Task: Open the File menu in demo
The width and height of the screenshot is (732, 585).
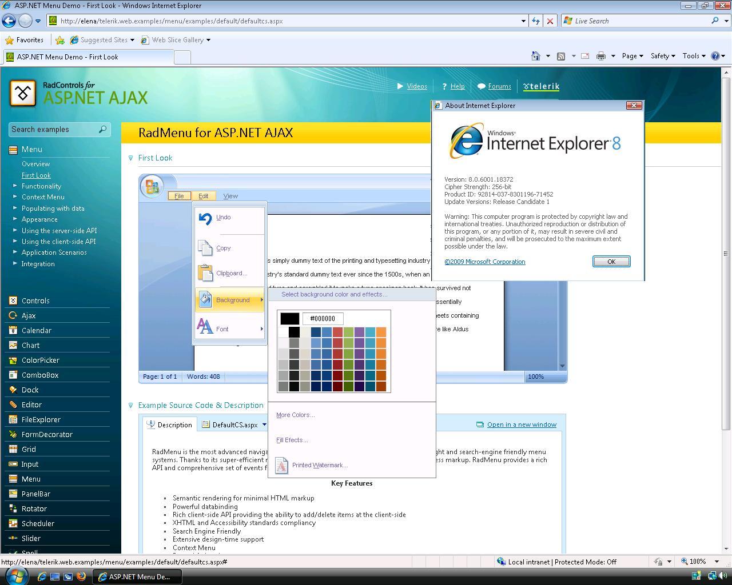Action: click(179, 196)
